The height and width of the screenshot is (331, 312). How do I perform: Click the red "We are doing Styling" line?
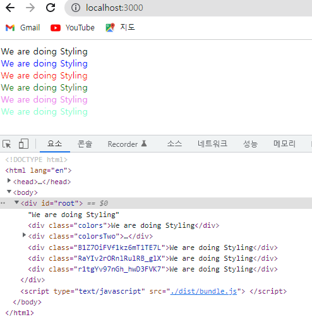click(x=44, y=76)
